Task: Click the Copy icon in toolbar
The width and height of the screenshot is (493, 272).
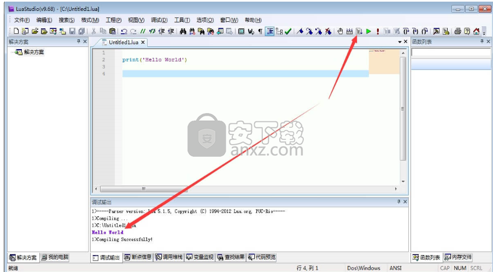Action: tap(103, 32)
